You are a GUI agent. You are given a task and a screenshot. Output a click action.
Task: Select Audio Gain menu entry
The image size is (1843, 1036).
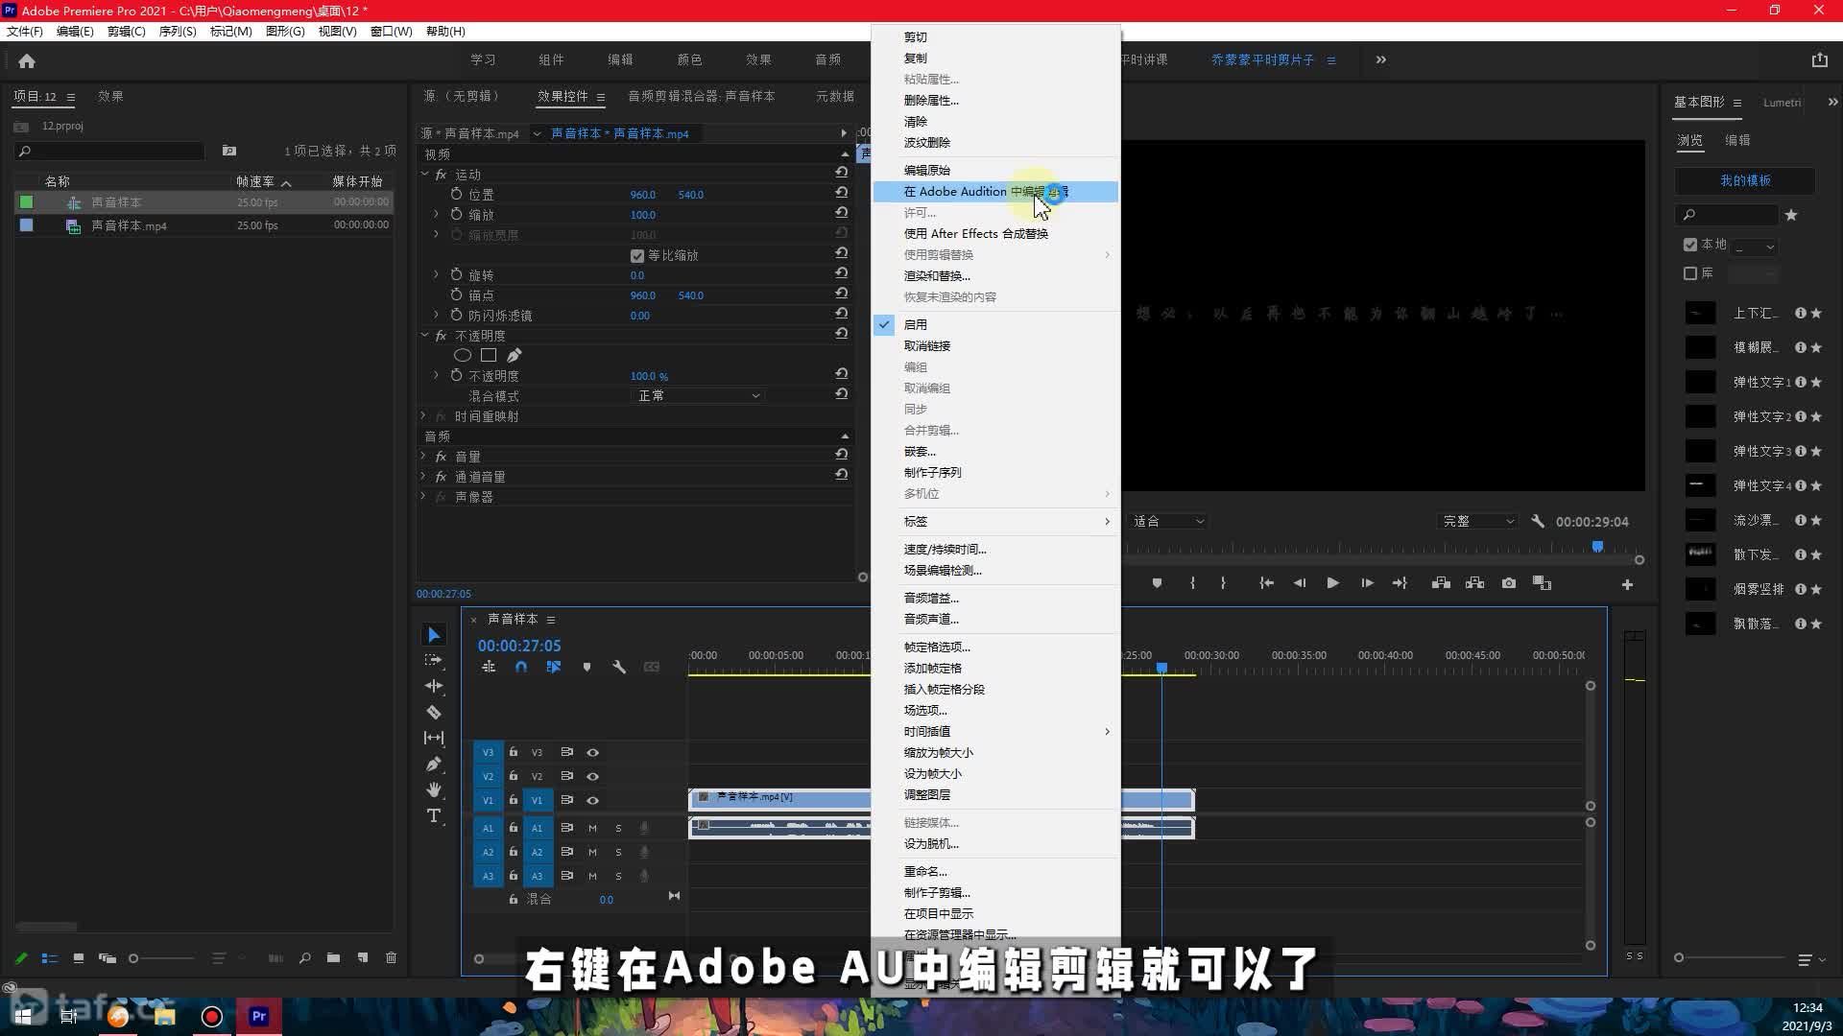click(995, 599)
